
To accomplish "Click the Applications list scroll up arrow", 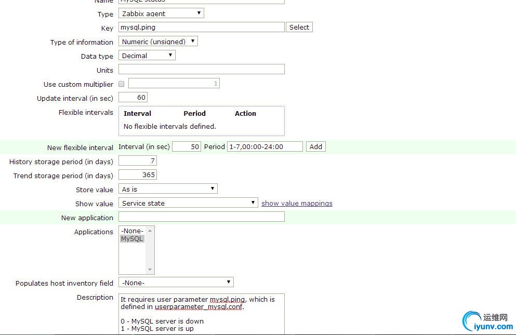I will (150, 231).
